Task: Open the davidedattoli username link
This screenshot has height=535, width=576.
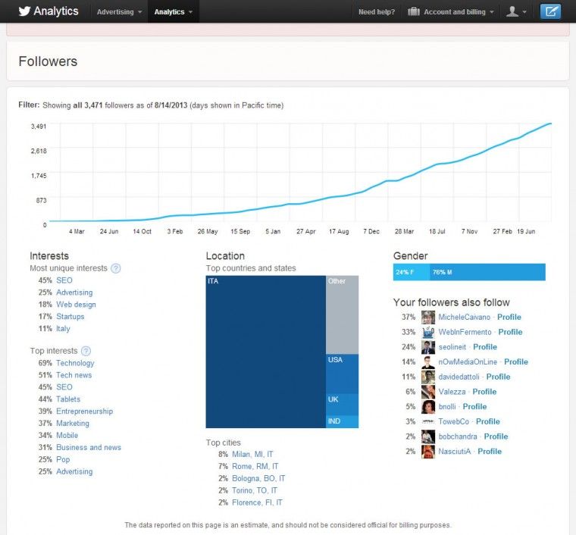Action: [x=459, y=377]
